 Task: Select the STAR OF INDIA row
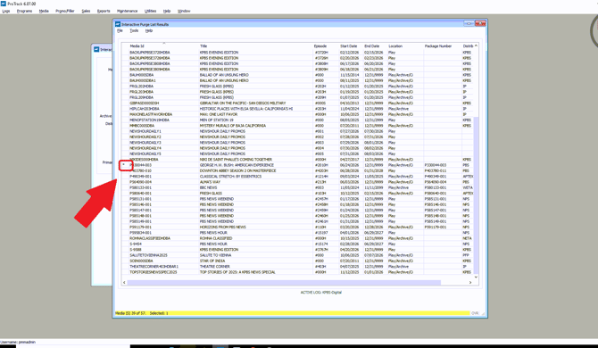click(297, 261)
